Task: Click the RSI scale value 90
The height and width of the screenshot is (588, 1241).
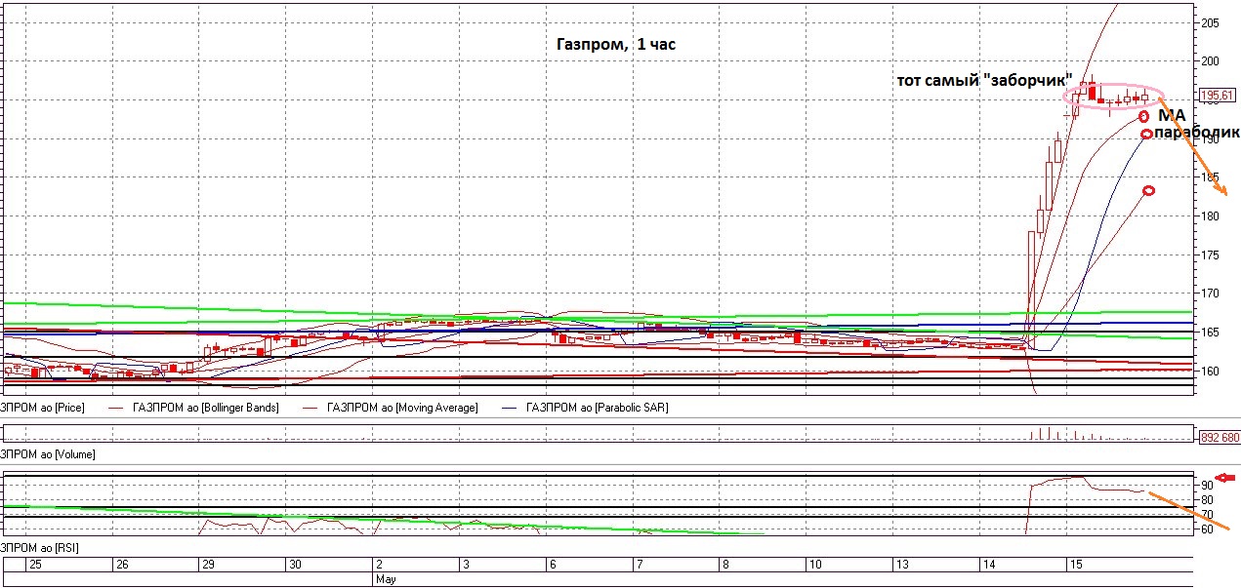Action: (x=1208, y=485)
